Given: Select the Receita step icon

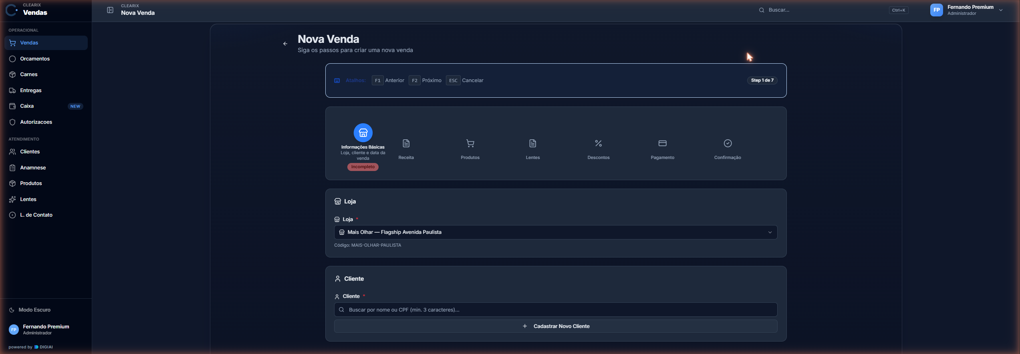Looking at the screenshot, I should point(406,143).
